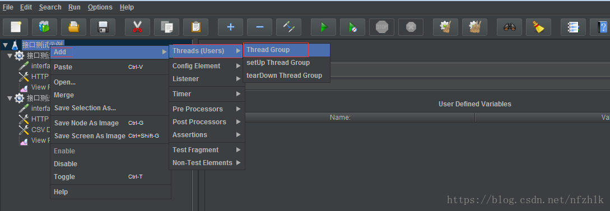Click the Copy toolbar icon

click(x=166, y=27)
